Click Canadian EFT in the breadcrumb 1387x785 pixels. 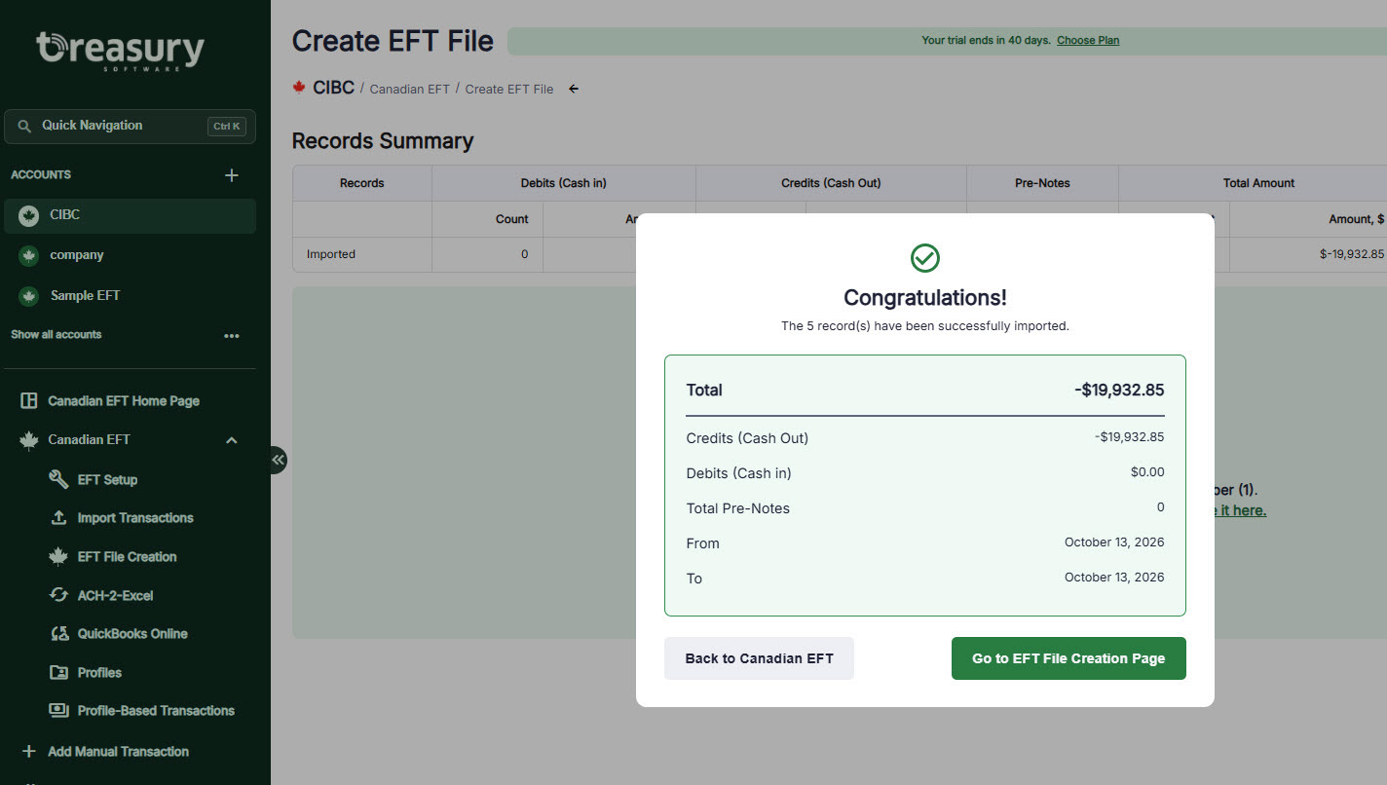point(409,89)
